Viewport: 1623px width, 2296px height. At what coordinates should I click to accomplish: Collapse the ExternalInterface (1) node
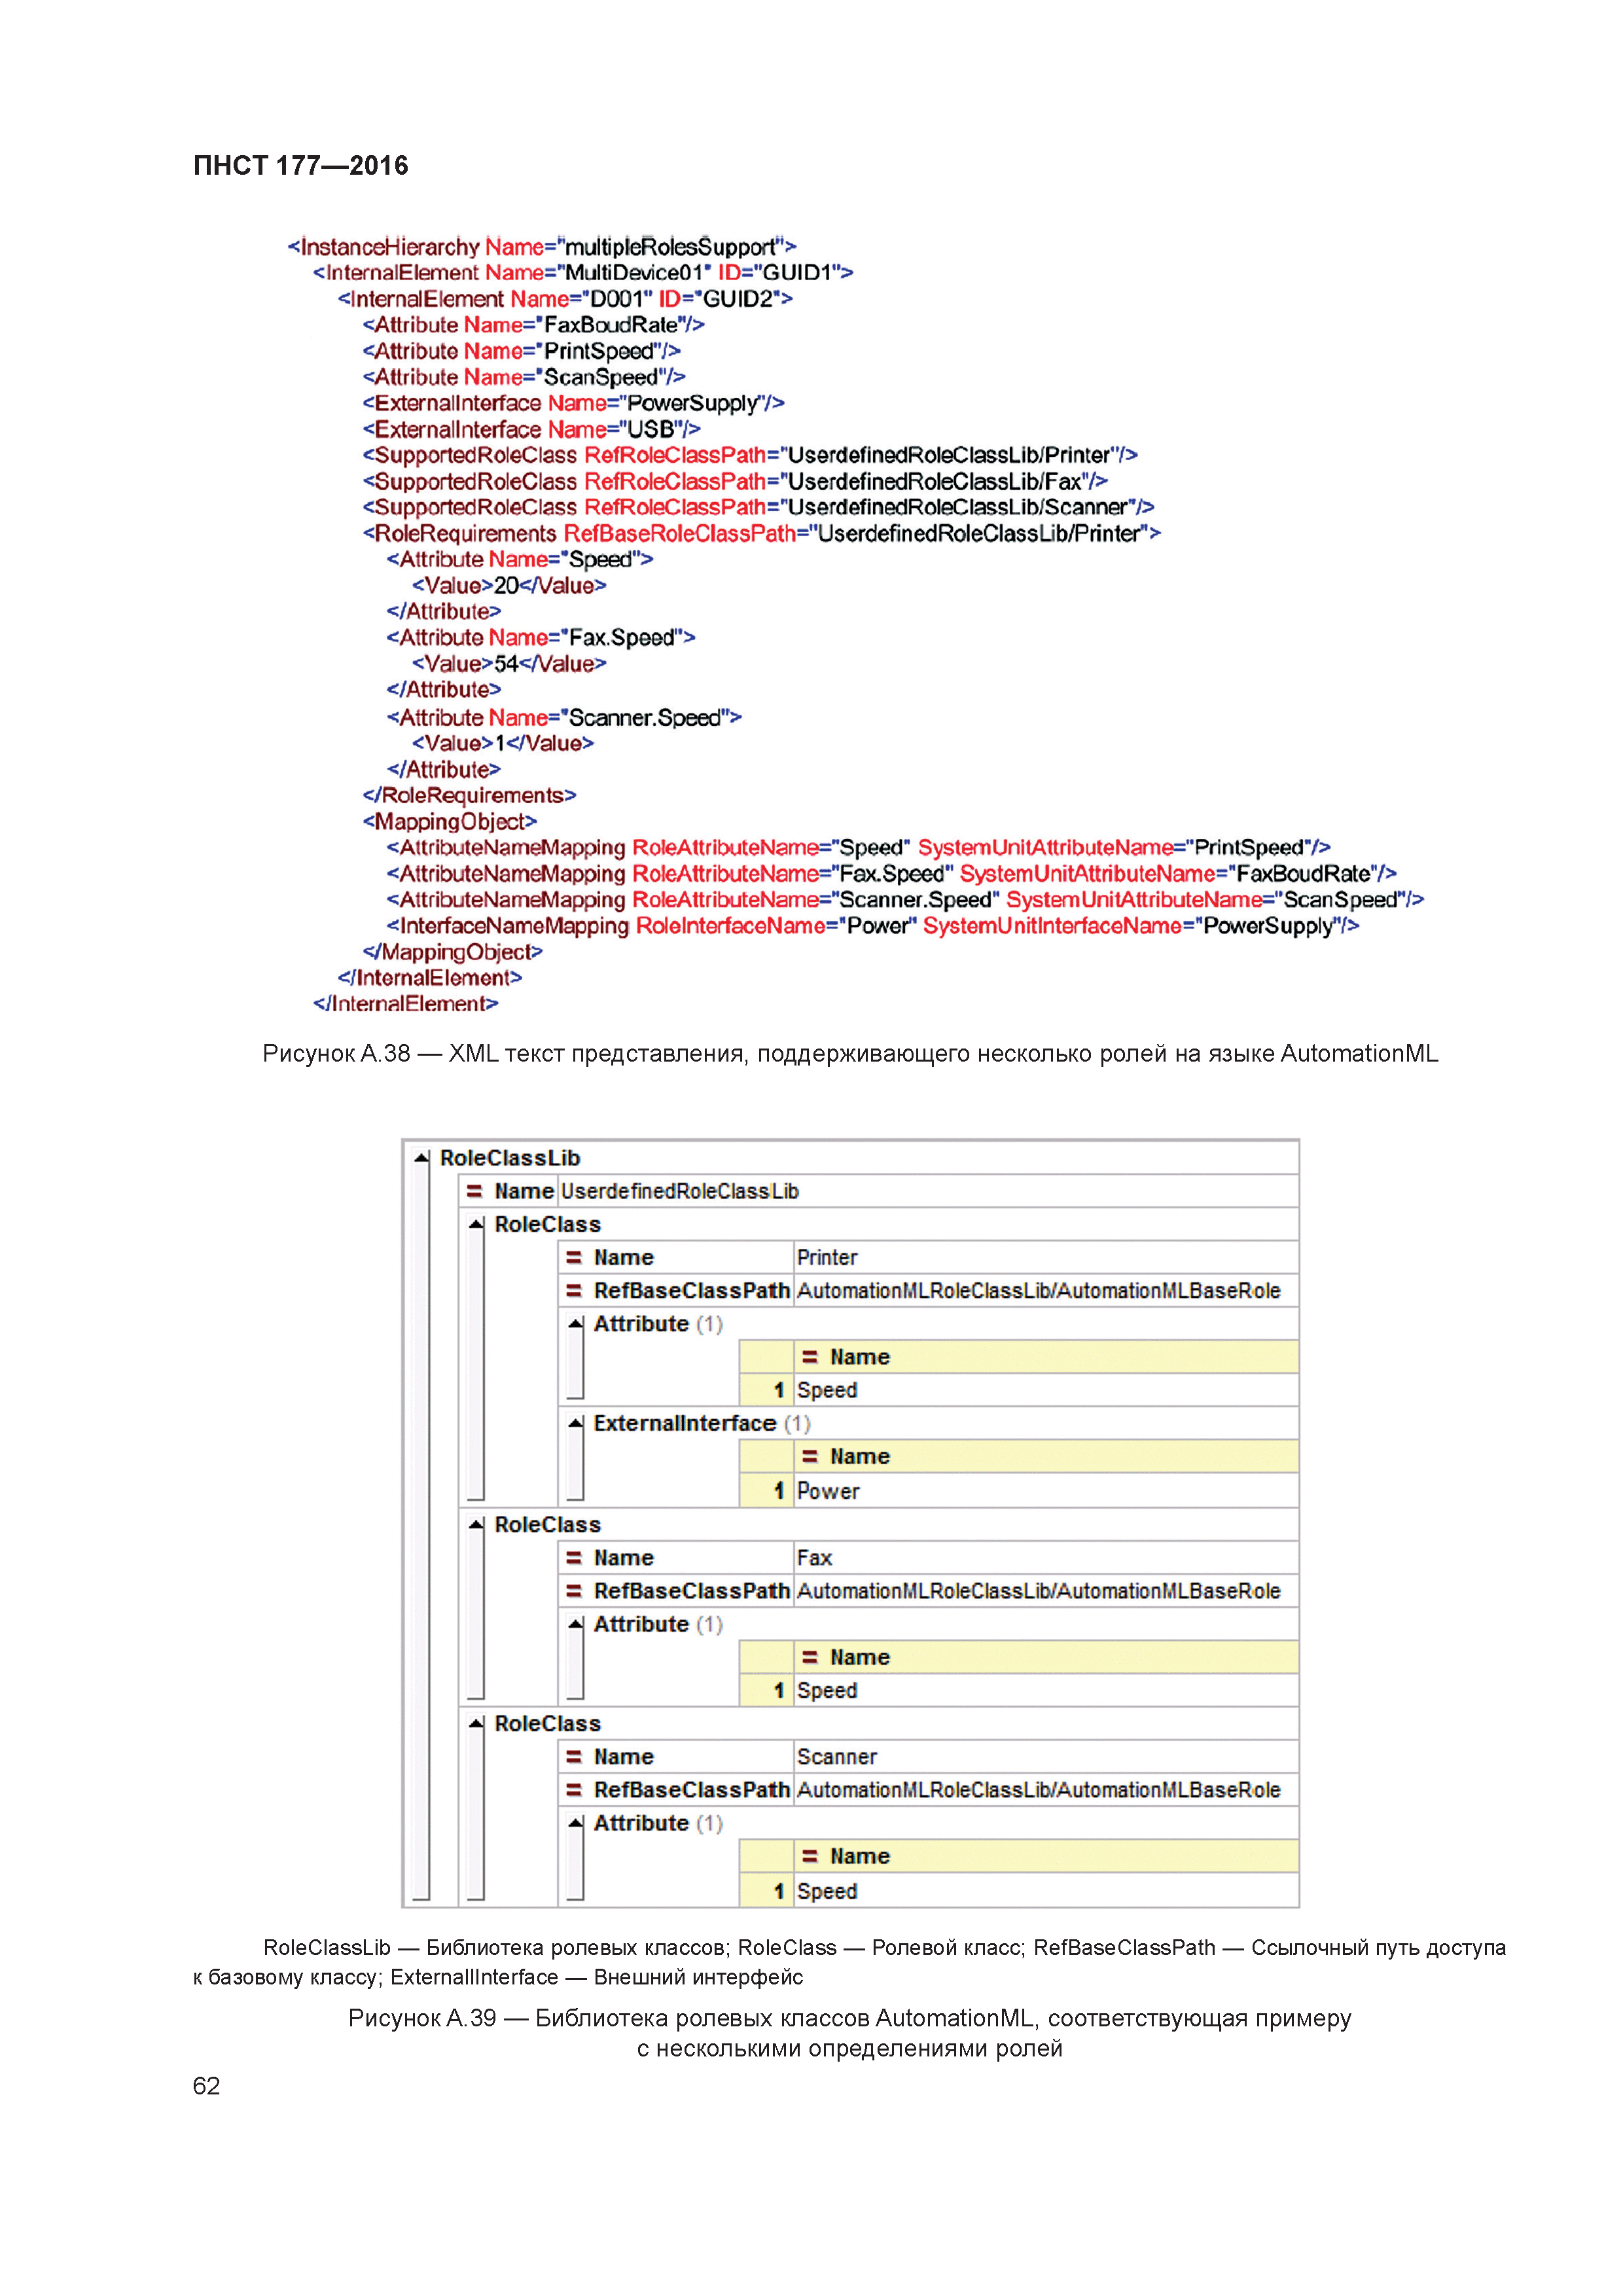[x=575, y=1423]
